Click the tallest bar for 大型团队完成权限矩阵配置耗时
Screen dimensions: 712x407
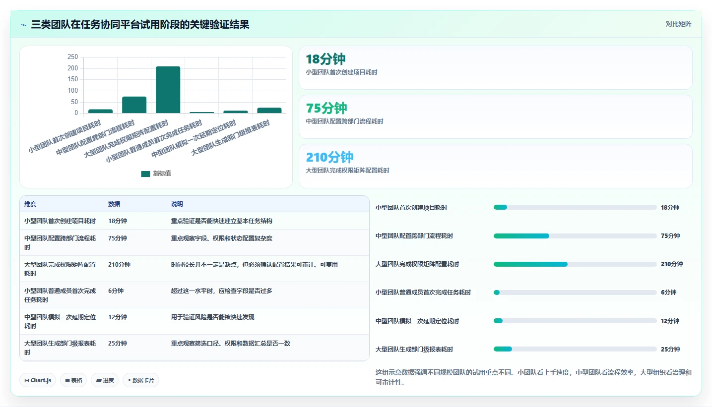coord(168,90)
